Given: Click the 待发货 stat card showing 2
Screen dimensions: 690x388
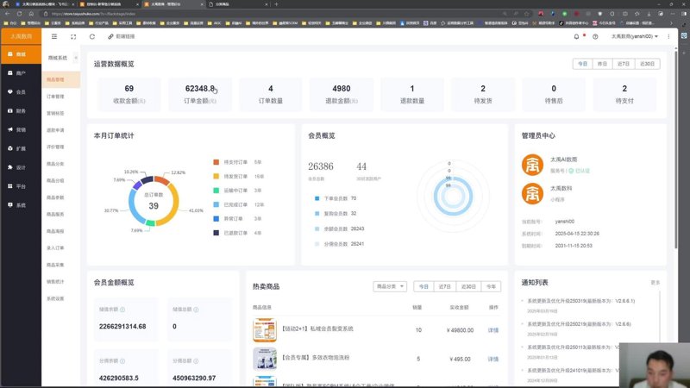Looking at the screenshot, I should click(x=483, y=94).
